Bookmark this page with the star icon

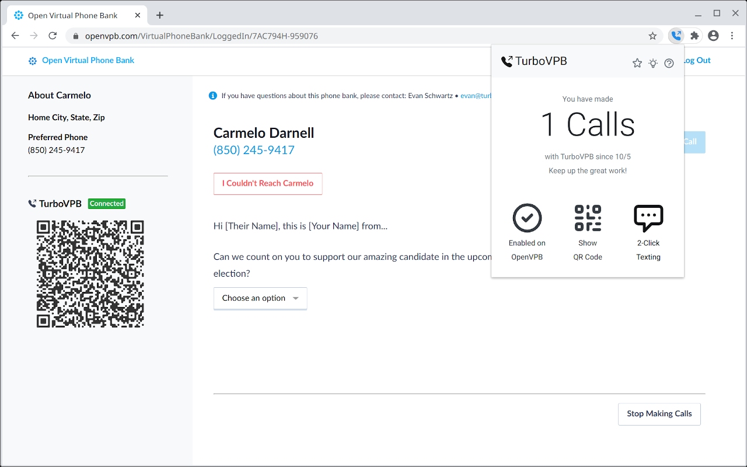tap(652, 36)
